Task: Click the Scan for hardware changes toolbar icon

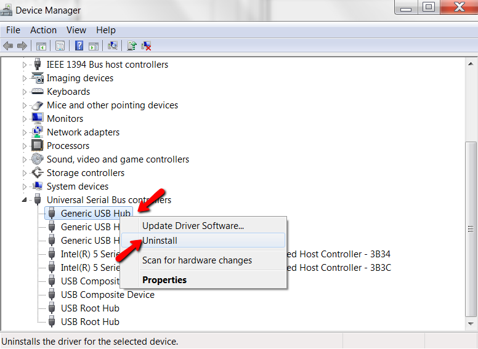Action: [113, 46]
